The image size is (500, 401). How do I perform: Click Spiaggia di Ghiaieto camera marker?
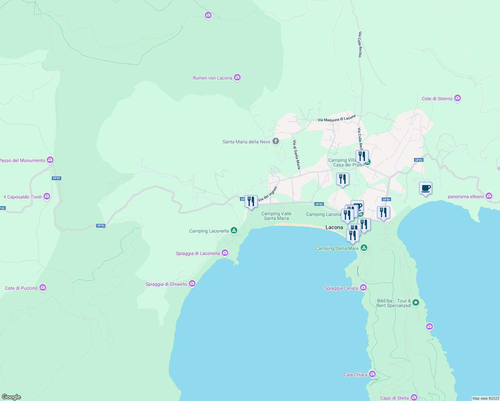(x=192, y=284)
